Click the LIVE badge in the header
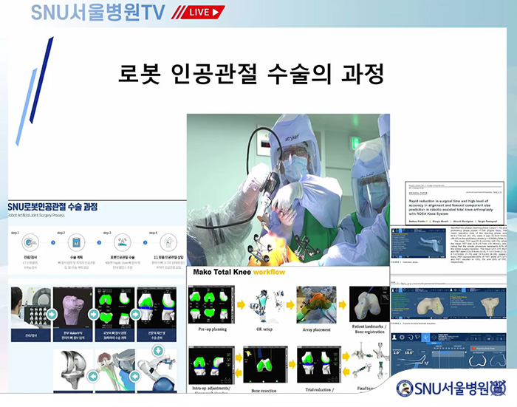The width and height of the screenshot is (517, 407). point(203,13)
